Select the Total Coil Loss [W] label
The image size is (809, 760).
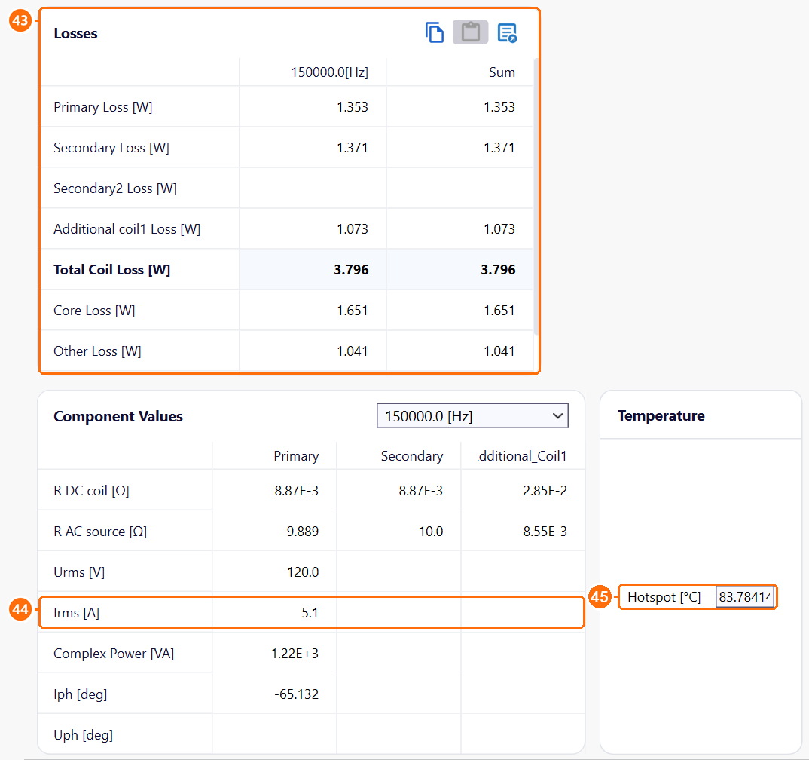point(112,270)
